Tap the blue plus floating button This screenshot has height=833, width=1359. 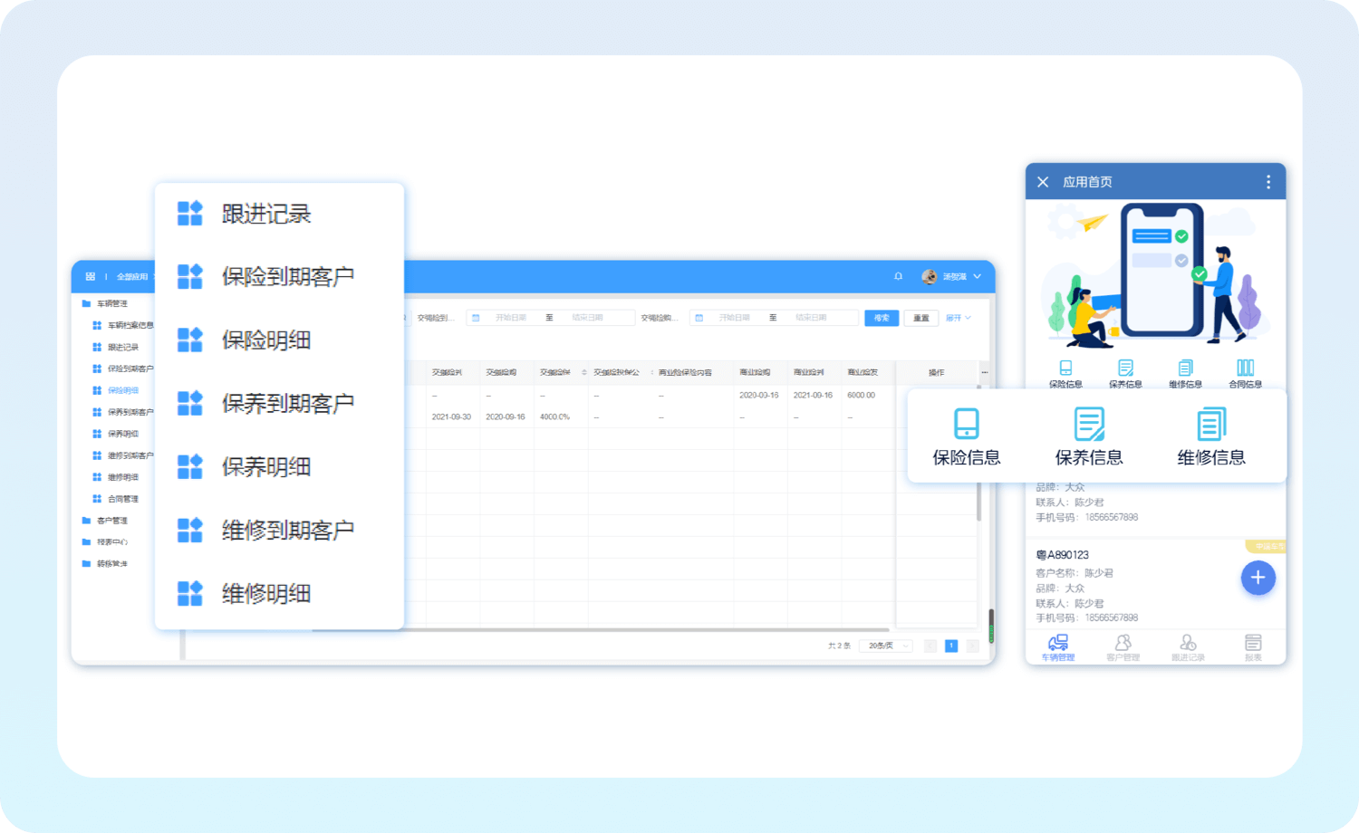(1258, 578)
